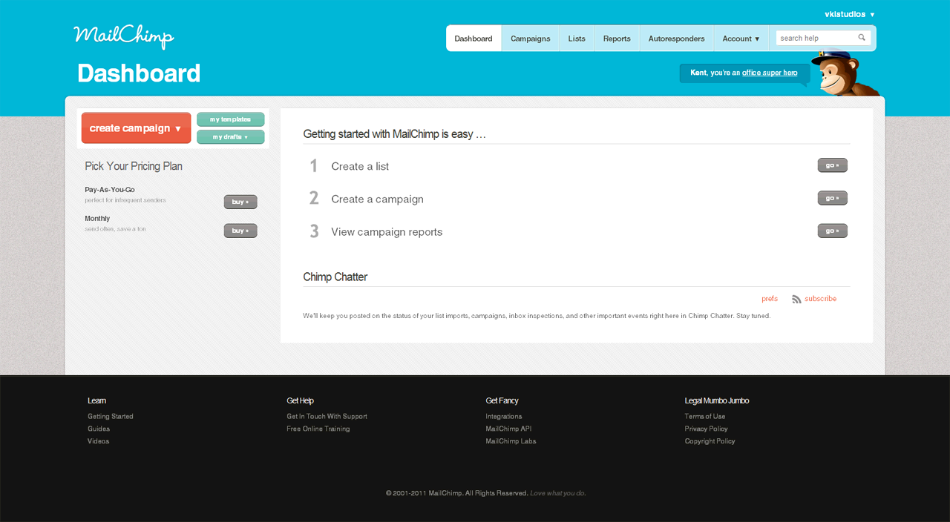Expand the my drafts dropdown

point(231,137)
